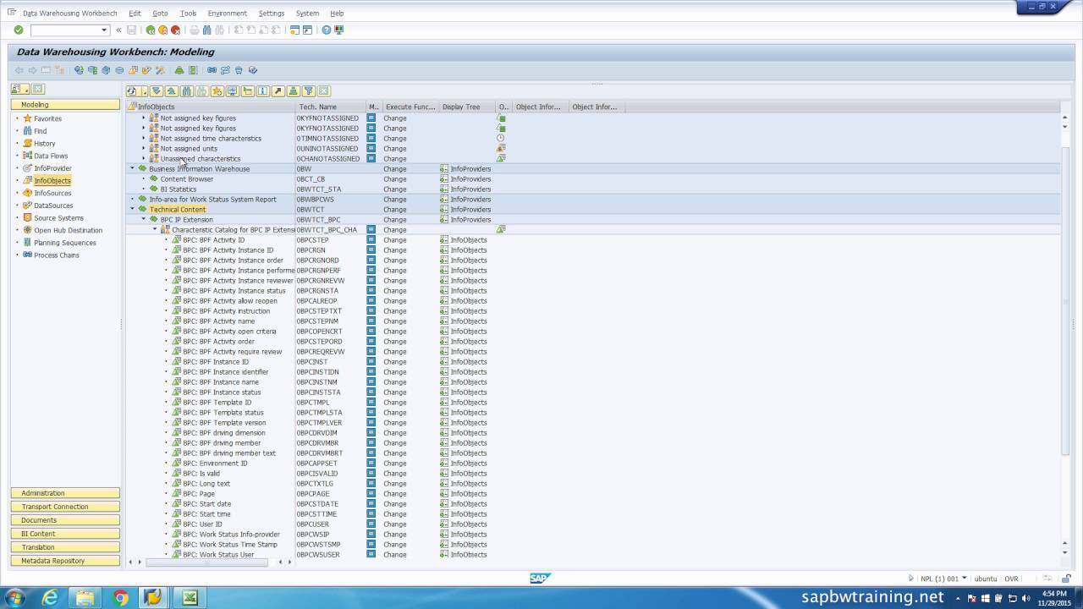The height and width of the screenshot is (609, 1083).
Task: Collapse Characteristic Catalog for BPC IP Extension
Action: [155, 229]
